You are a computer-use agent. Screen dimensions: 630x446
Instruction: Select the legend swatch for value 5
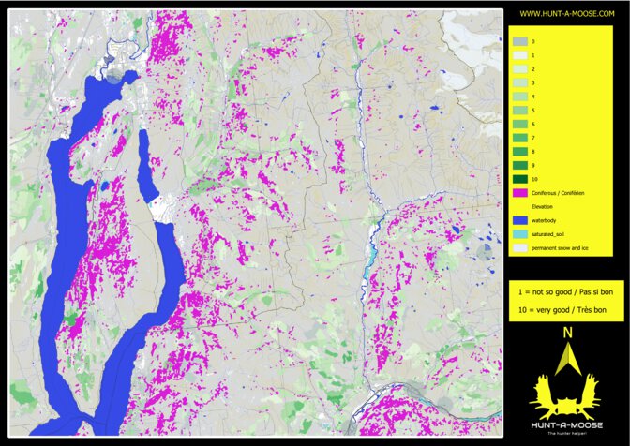coord(520,111)
